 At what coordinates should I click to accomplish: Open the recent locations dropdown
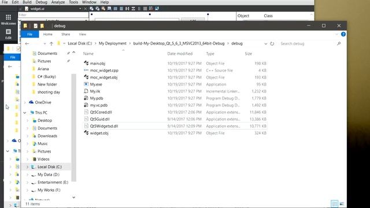click(x=45, y=44)
